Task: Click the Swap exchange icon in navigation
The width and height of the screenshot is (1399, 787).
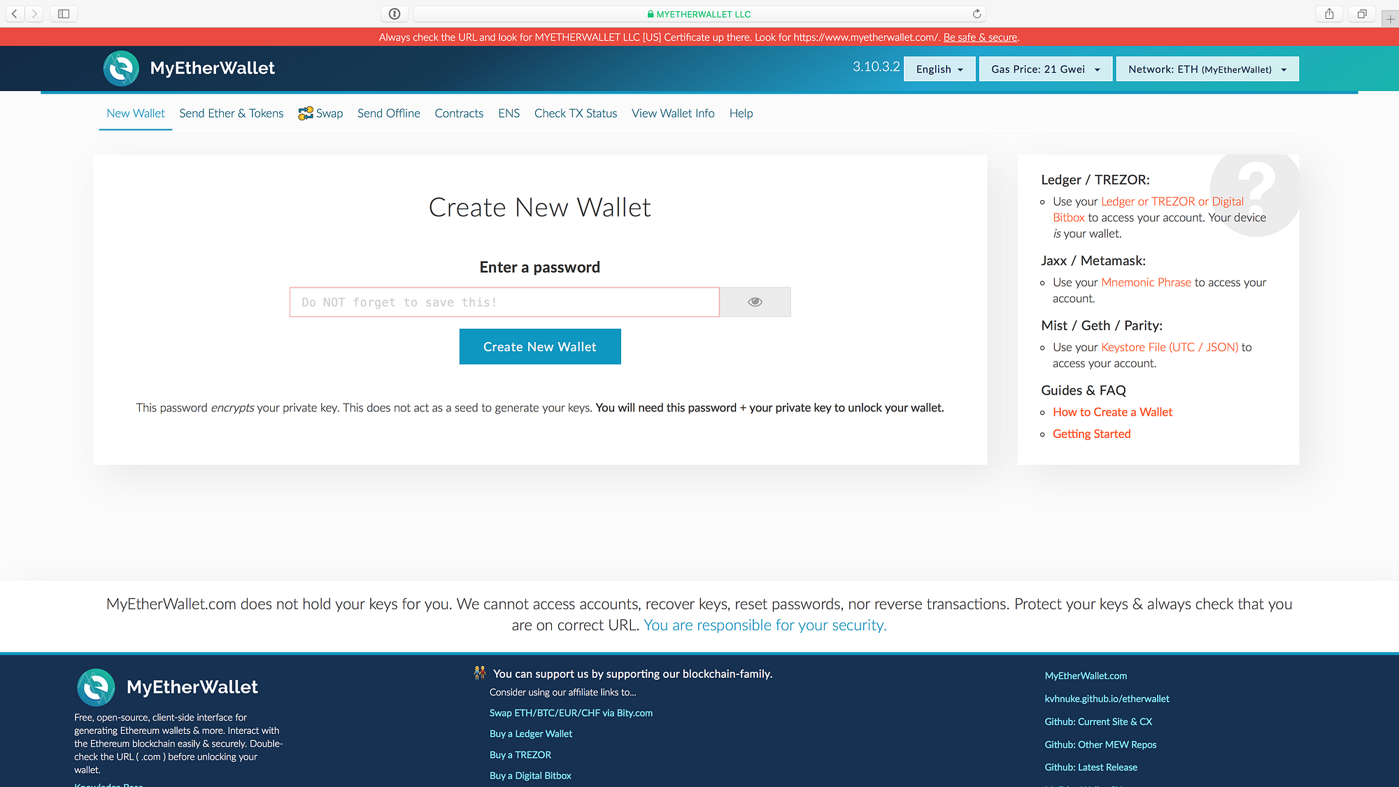Action: [x=306, y=113]
